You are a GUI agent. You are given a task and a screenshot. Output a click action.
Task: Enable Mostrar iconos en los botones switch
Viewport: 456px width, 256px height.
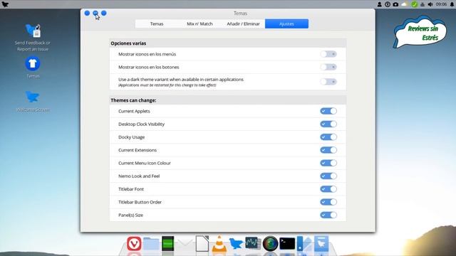point(328,67)
